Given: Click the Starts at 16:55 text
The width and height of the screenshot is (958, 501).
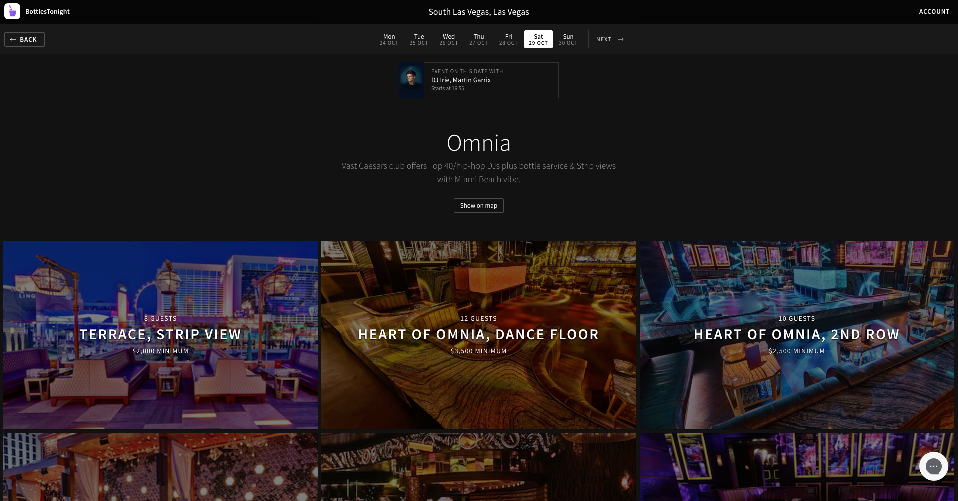Looking at the screenshot, I should (447, 89).
